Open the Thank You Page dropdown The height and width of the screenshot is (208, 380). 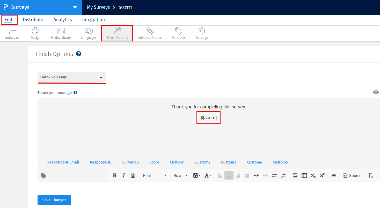72,77
